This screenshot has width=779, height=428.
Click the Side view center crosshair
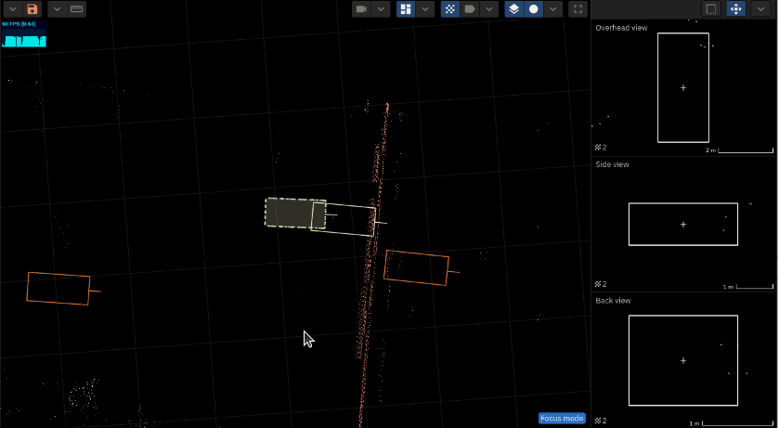tap(683, 225)
